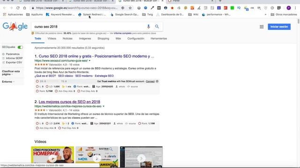Switch to the Vídeos search tab

tap(52, 38)
